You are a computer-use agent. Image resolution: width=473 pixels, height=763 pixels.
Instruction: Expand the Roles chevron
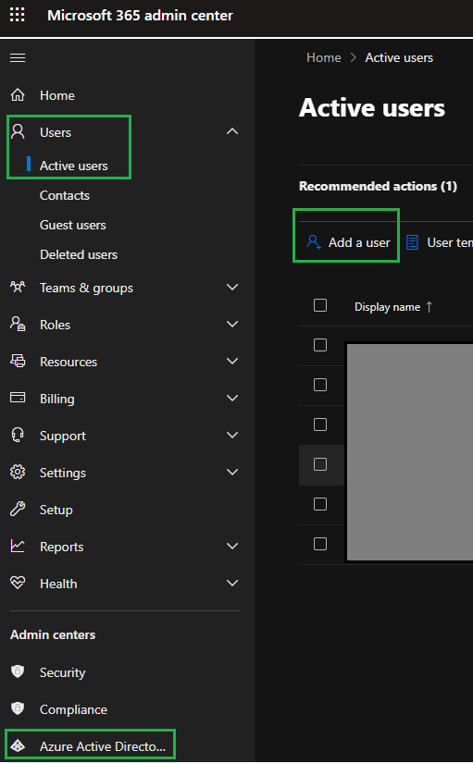point(232,324)
